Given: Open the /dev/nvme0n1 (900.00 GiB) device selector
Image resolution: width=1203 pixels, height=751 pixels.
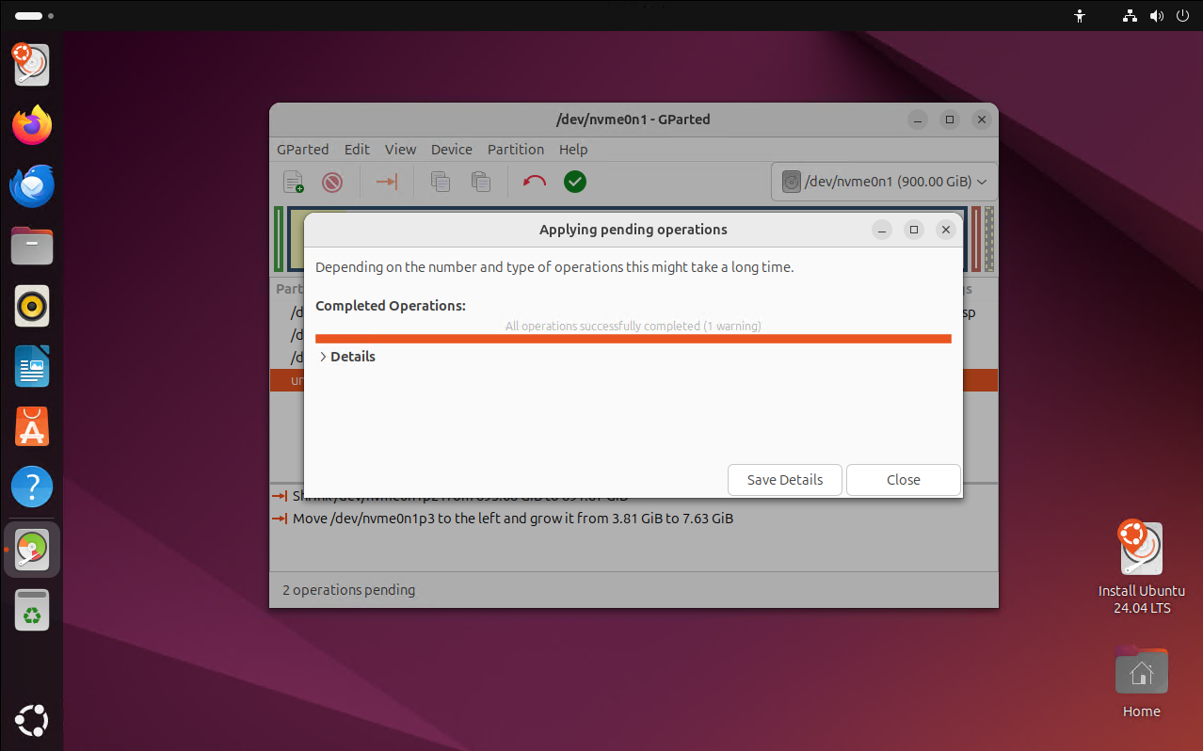Looking at the screenshot, I should click(884, 182).
